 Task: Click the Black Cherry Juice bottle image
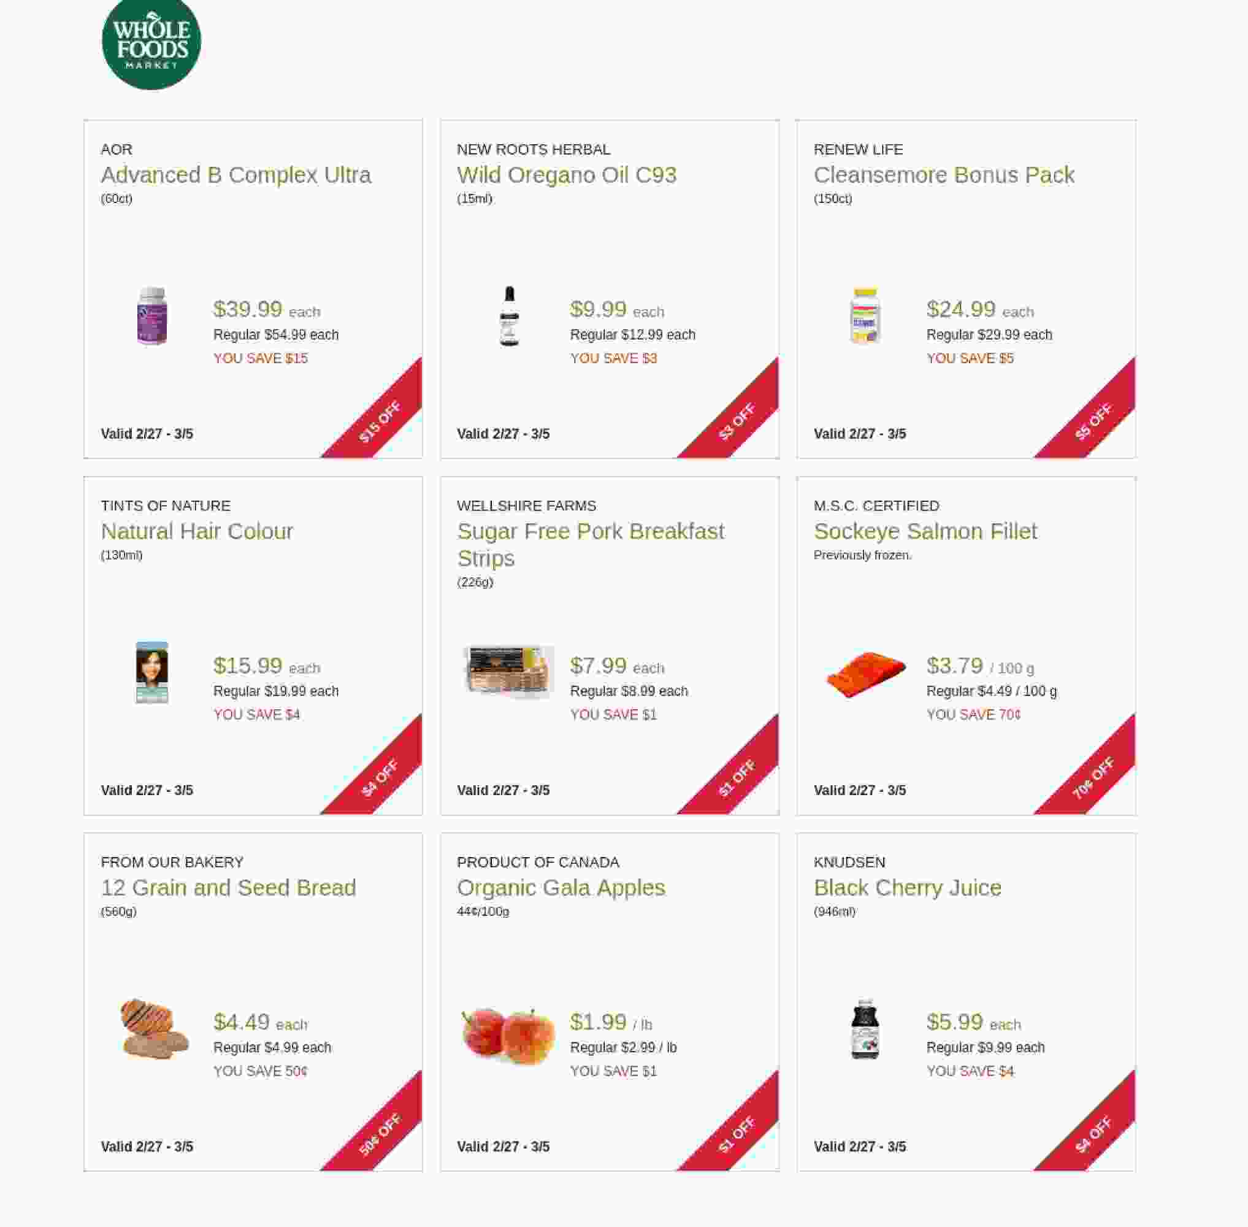click(865, 1029)
